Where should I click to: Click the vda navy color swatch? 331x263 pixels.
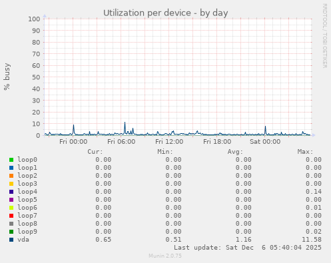click(11, 240)
